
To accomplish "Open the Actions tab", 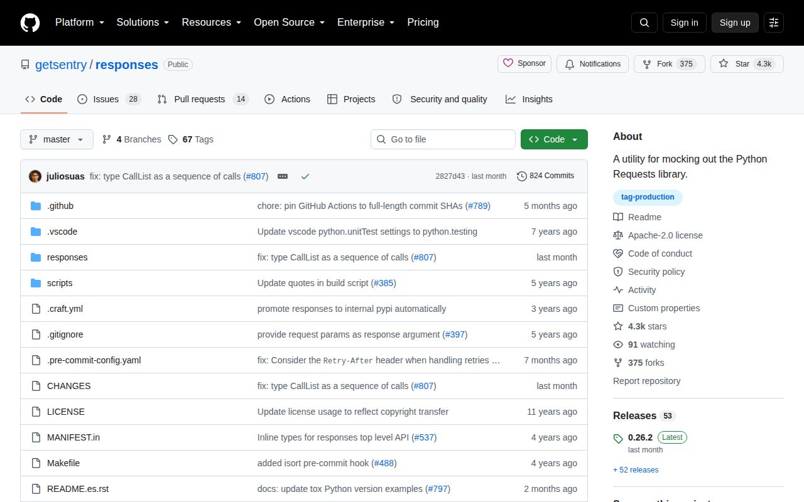I will click(x=288, y=99).
